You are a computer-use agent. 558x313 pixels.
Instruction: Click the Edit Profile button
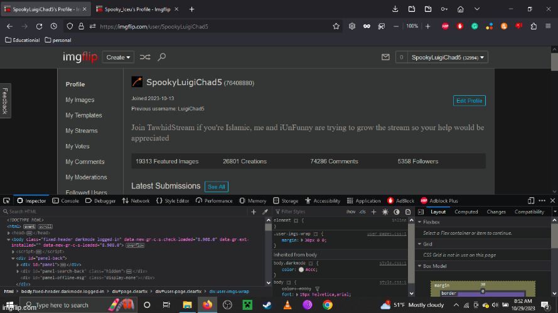pyautogui.click(x=469, y=101)
